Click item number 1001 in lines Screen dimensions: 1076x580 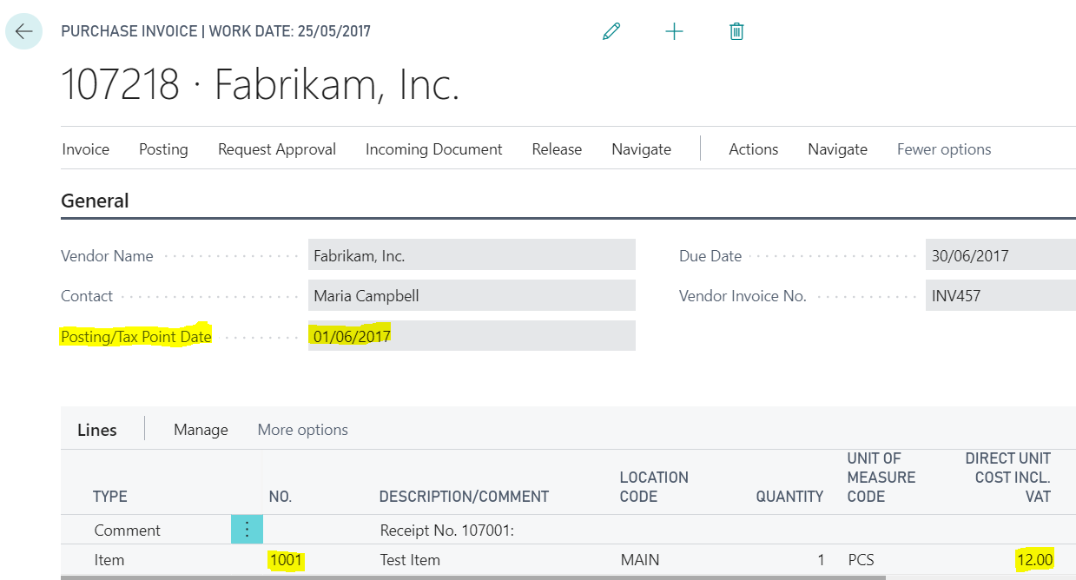point(286,560)
